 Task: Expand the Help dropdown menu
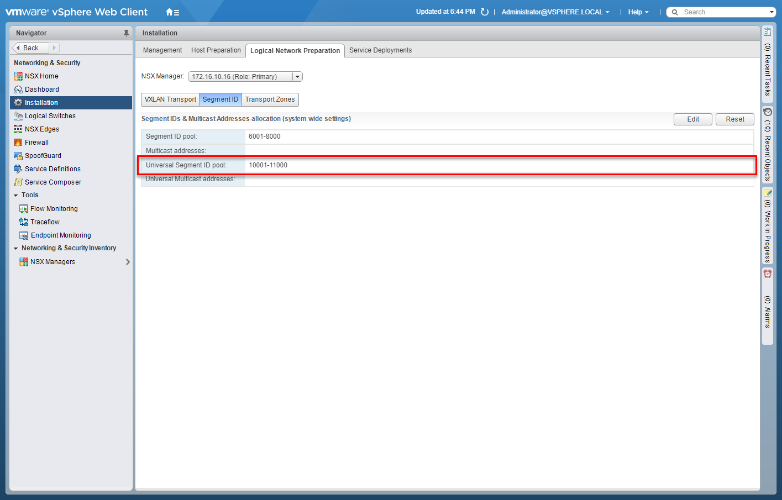[638, 12]
